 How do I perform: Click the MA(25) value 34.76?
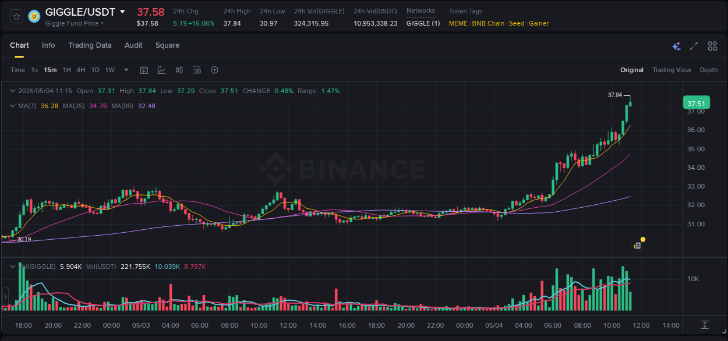(x=98, y=106)
